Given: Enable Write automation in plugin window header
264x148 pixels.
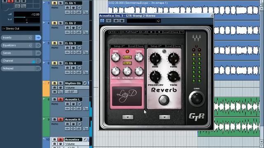Looking at the screenshot, I should 122,21.
